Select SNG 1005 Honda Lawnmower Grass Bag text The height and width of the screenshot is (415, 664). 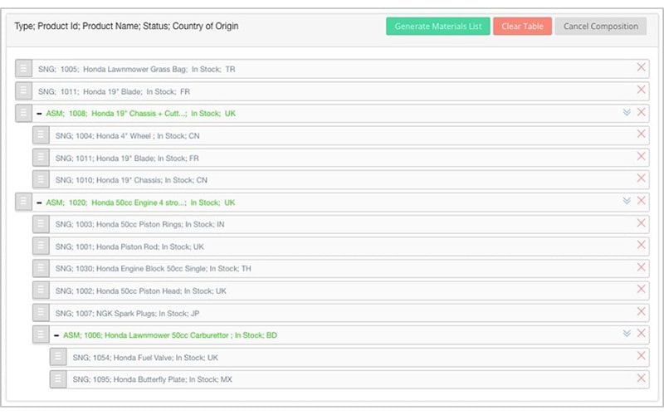point(136,69)
